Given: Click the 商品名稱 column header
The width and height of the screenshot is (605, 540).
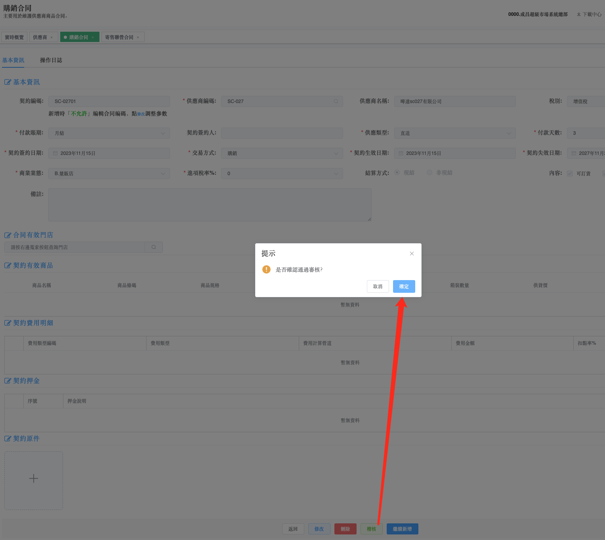Looking at the screenshot, I should [42, 285].
